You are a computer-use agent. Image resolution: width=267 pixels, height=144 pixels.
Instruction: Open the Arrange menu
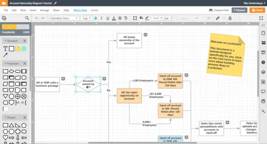(x=44, y=10)
